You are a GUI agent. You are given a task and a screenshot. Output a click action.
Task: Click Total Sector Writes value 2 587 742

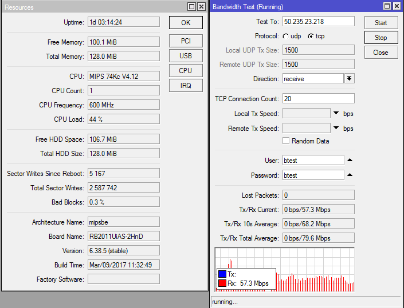tap(124, 188)
